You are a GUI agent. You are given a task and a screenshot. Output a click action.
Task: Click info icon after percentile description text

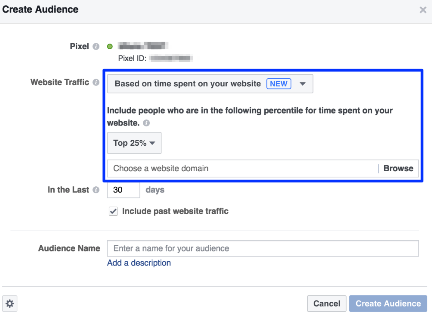click(146, 123)
